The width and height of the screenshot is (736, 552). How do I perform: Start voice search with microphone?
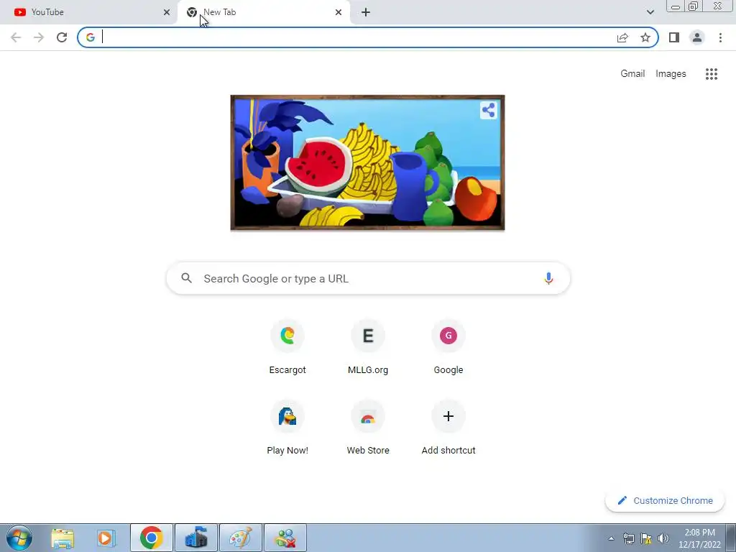point(548,278)
